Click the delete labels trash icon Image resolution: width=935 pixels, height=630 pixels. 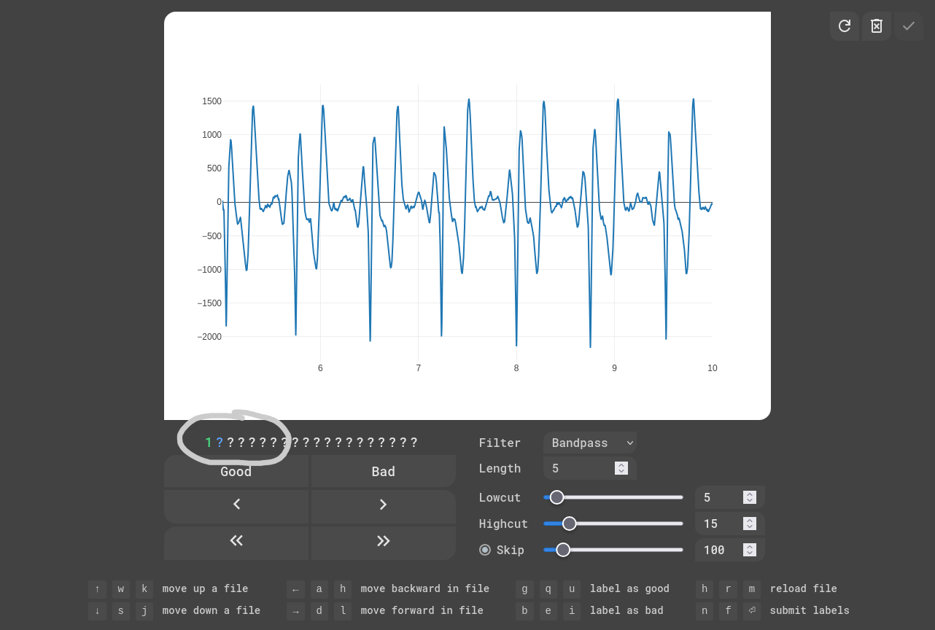[x=877, y=26]
